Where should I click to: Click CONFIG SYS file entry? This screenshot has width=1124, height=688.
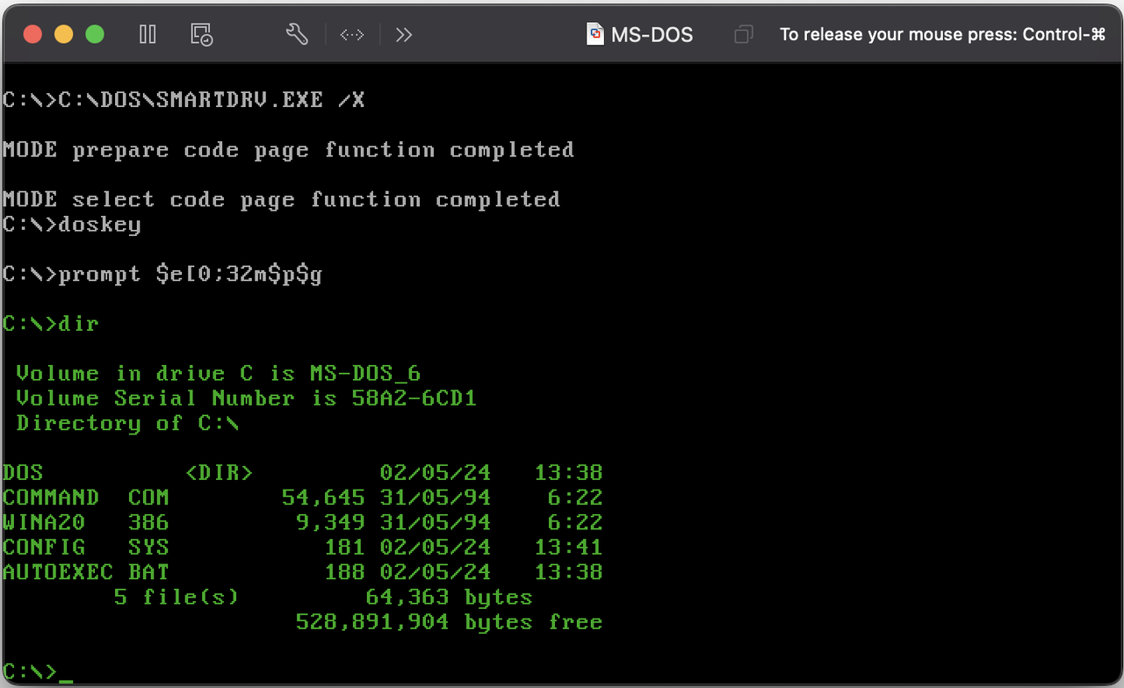coord(86,548)
